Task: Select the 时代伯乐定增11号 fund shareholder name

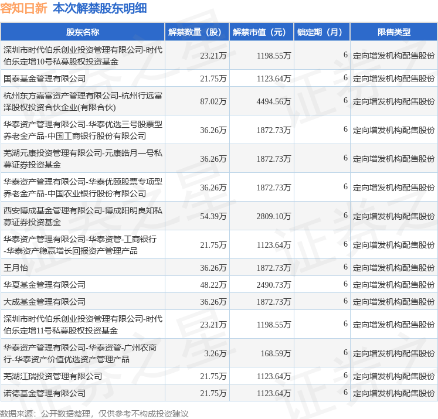Action: point(83,325)
